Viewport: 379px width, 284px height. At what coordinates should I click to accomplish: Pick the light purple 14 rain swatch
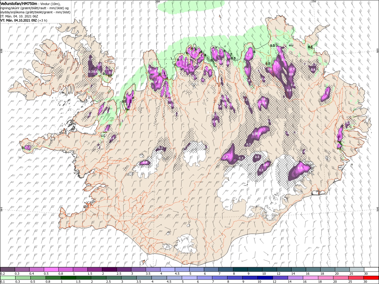click(x=296, y=278)
